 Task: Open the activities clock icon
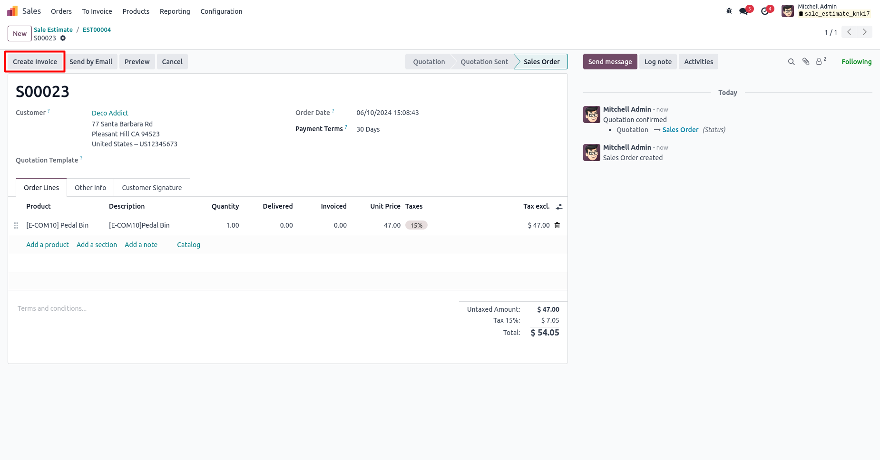pyautogui.click(x=765, y=11)
